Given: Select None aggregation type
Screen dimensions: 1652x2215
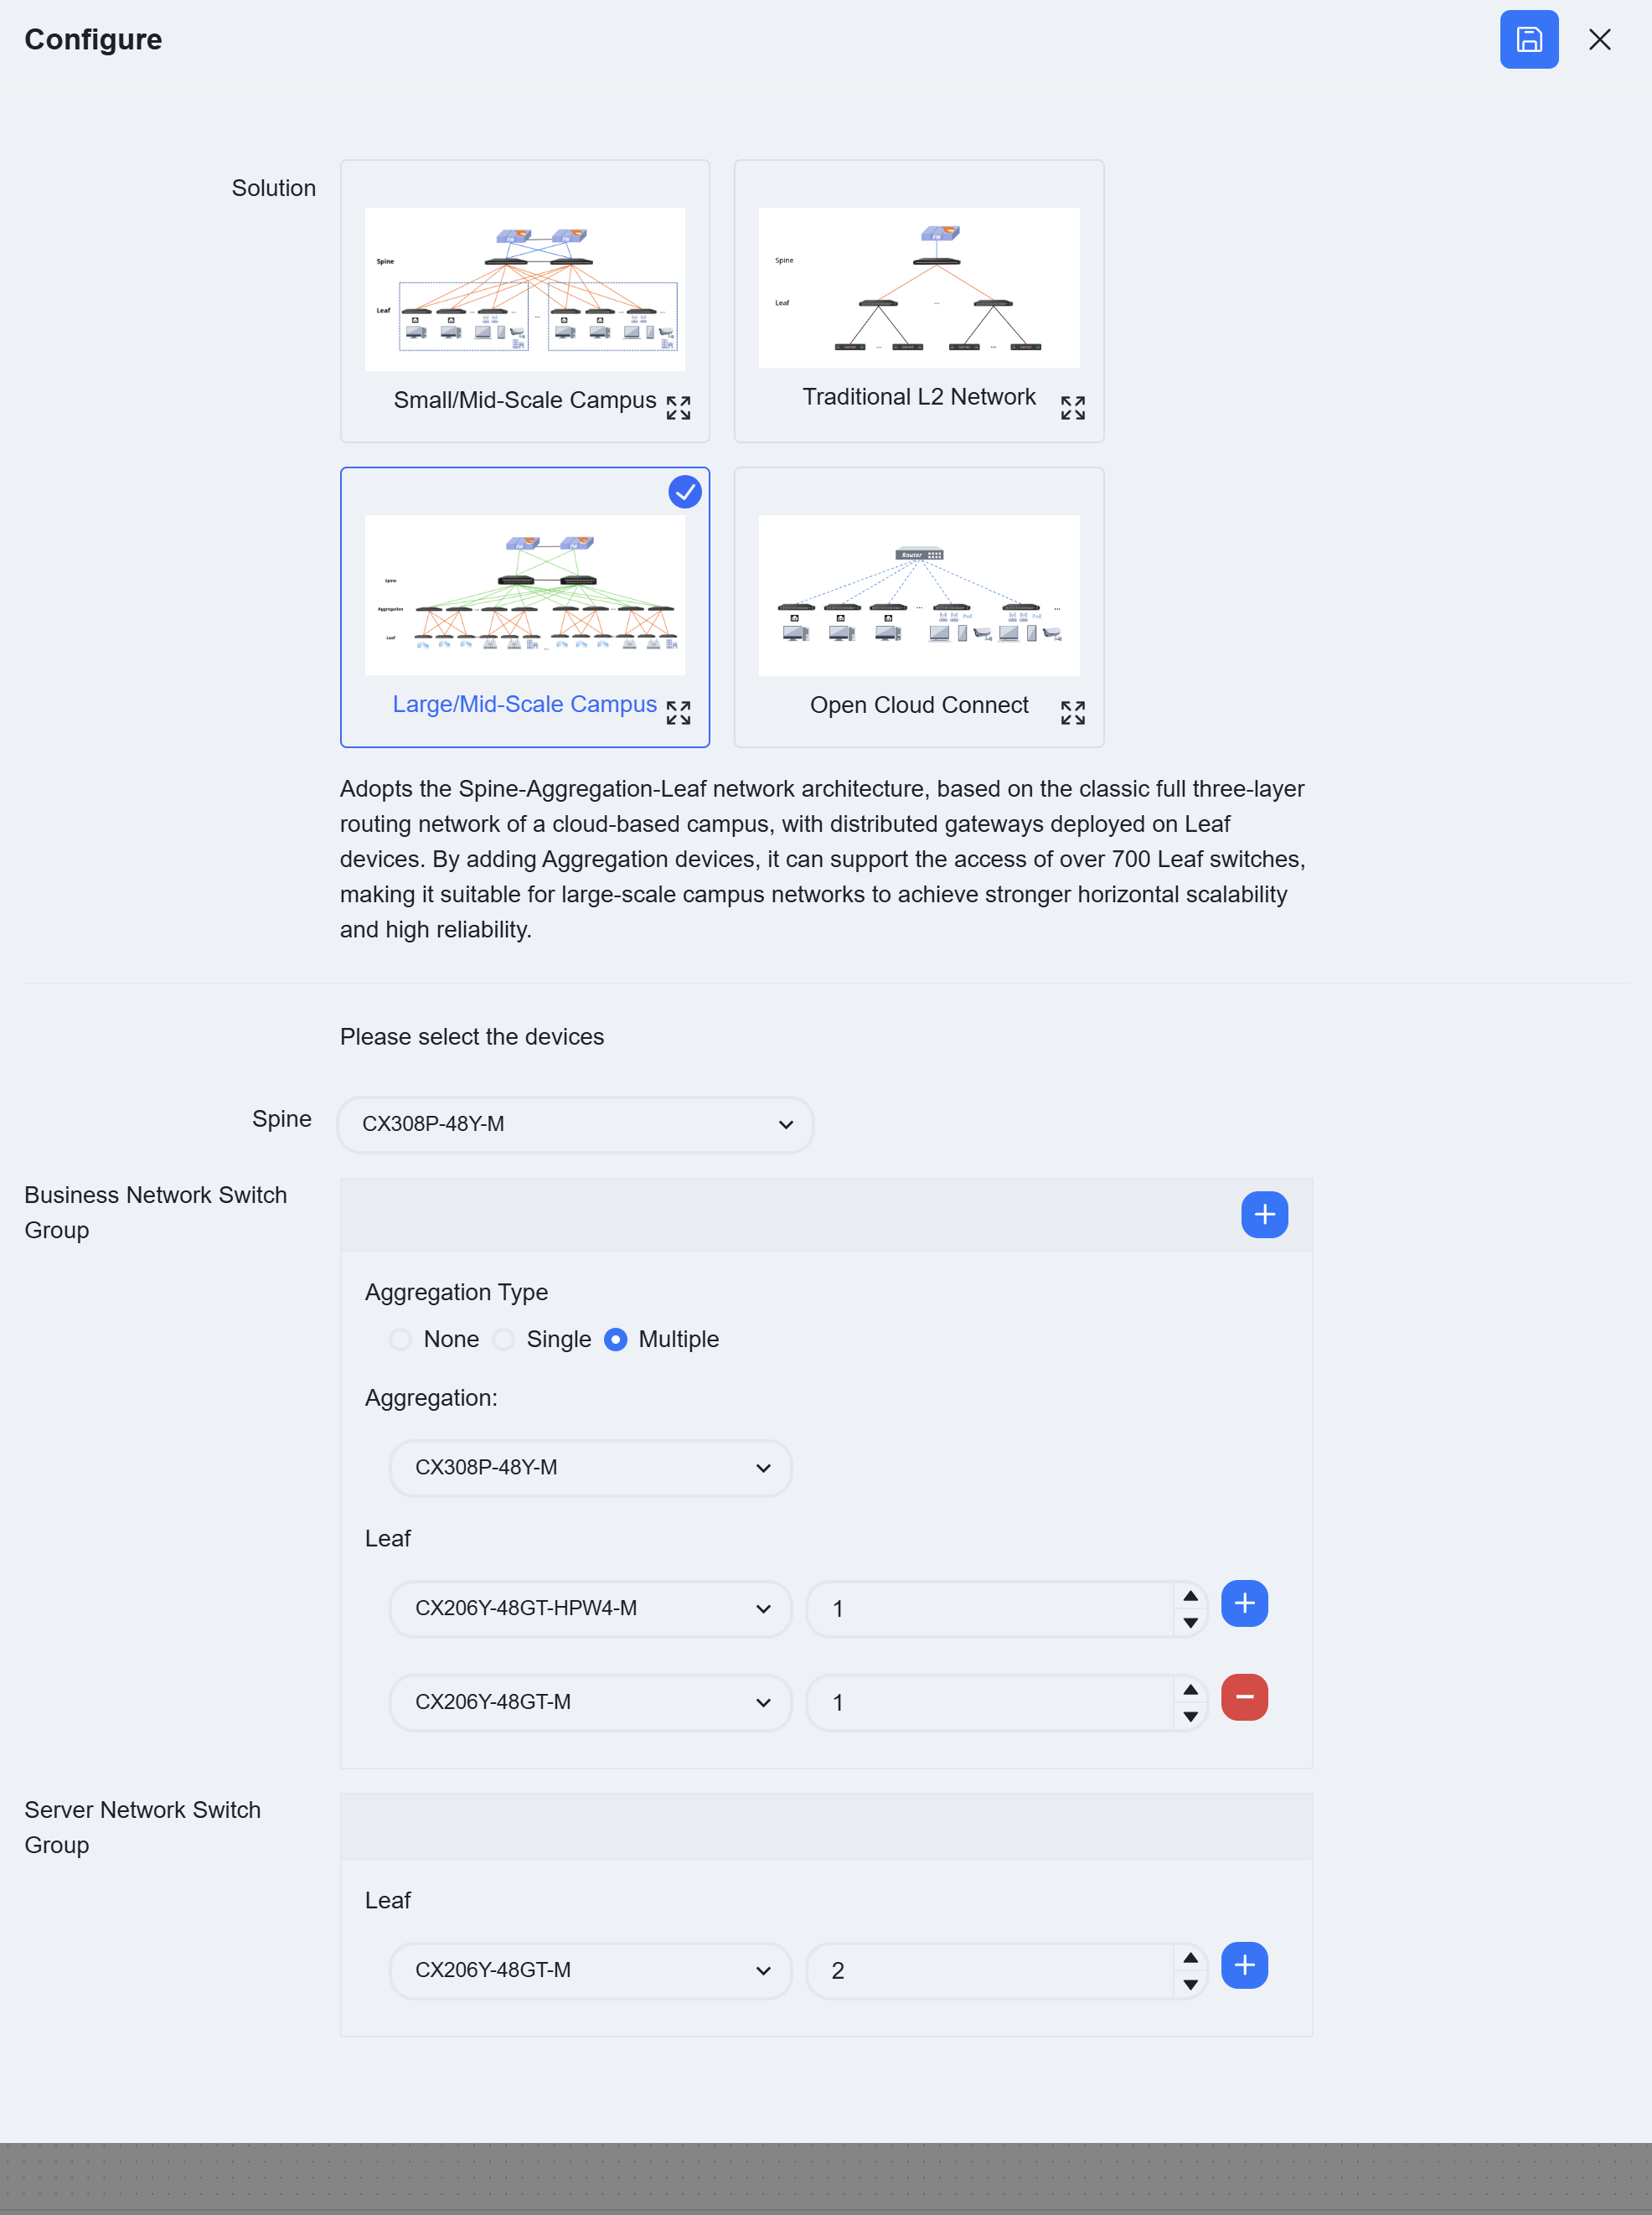Looking at the screenshot, I should 400,1339.
